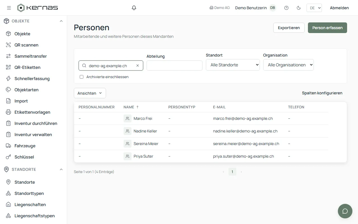Click the Objektarten tag icon

point(9,90)
